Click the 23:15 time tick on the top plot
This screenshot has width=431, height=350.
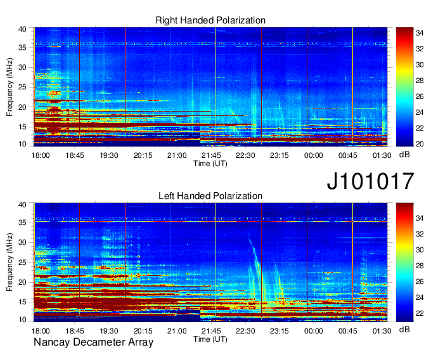280,155
